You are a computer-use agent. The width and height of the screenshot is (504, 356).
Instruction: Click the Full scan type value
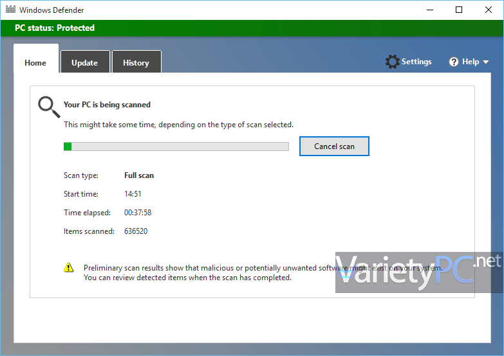(139, 175)
